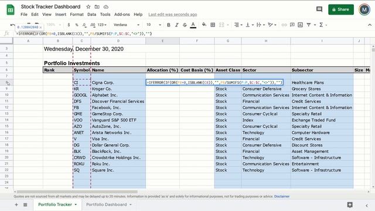Increase decimal places

[x=93, y=25]
